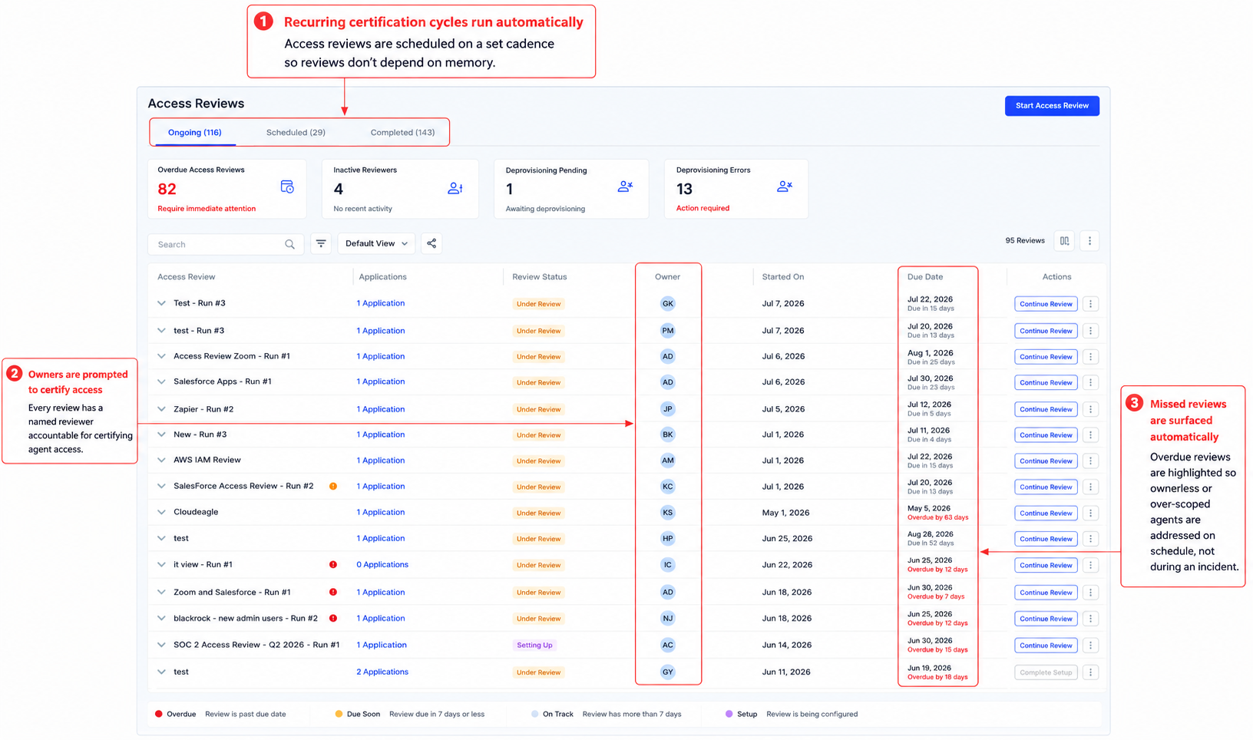Switch to the Ongoing (116) tab
The height and width of the screenshot is (740, 1253).
195,133
